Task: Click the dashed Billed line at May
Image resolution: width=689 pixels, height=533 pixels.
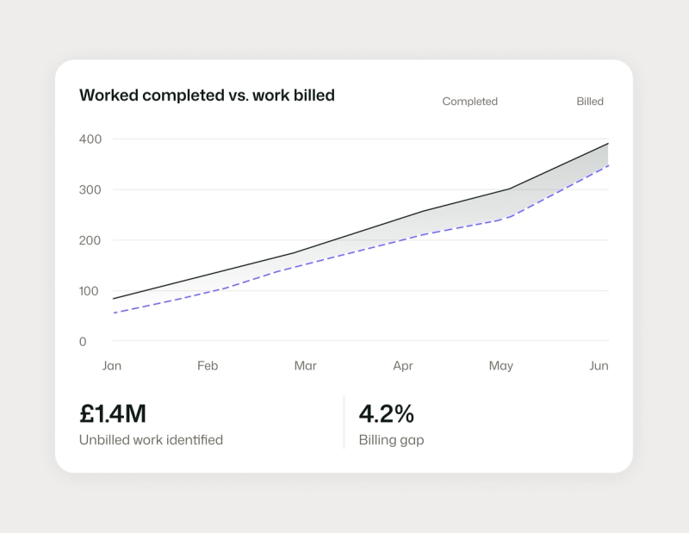Action: coord(510,217)
